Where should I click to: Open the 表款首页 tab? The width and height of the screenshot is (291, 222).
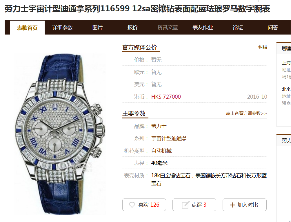27,28
